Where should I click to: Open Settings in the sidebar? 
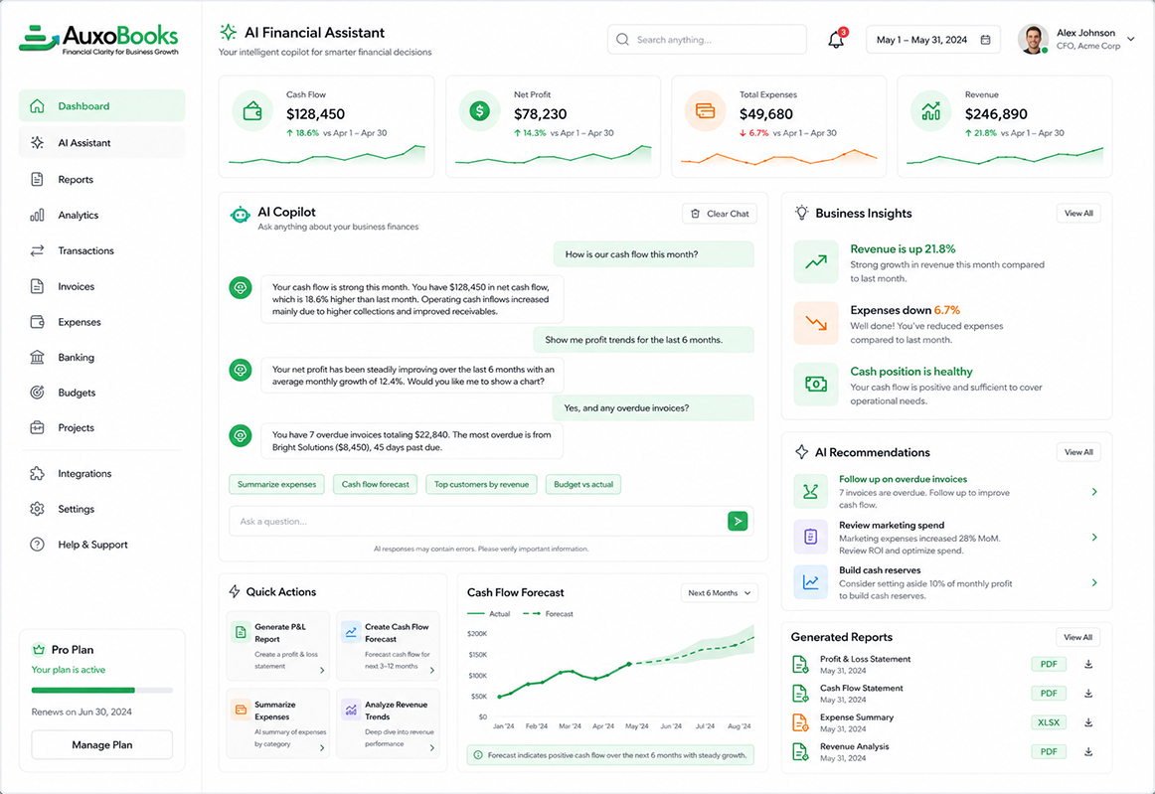pos(101,509)
